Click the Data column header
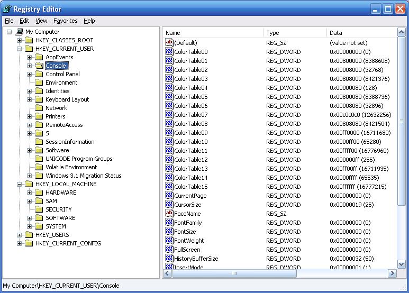Viewport: 409px width, 293px height. [x=361, y=33]
